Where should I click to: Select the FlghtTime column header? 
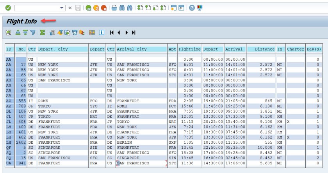pos(189,49)
